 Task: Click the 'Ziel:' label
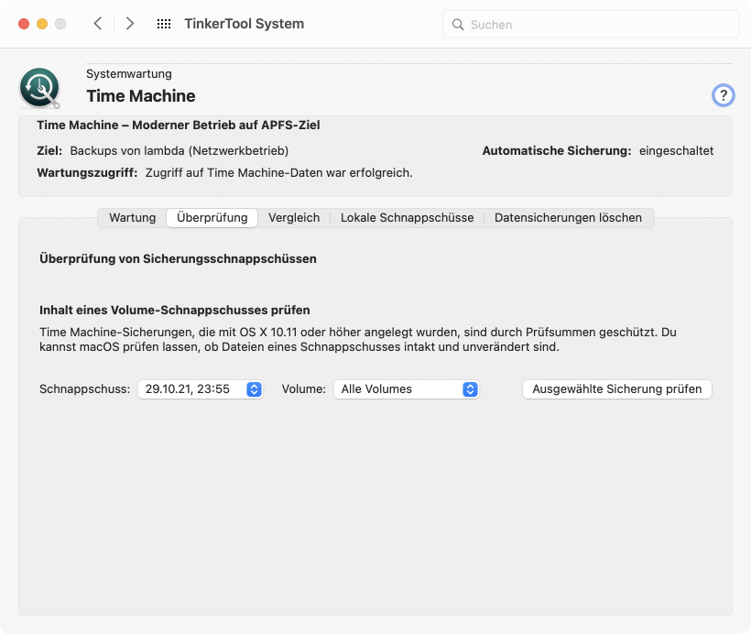tap(49, 151)
